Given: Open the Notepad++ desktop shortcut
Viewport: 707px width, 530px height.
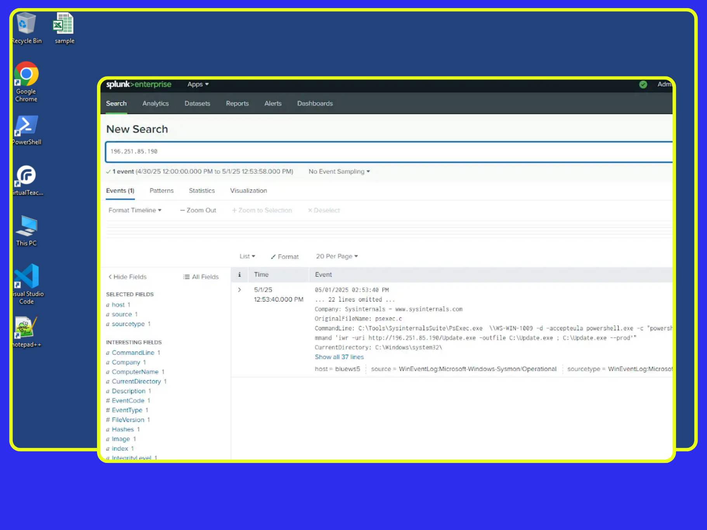Looking at the screenshot, I should 26,332.
